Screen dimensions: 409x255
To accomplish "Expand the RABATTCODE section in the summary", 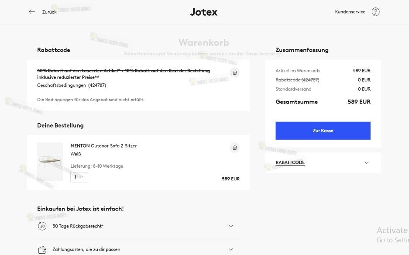I will [323, 162].
